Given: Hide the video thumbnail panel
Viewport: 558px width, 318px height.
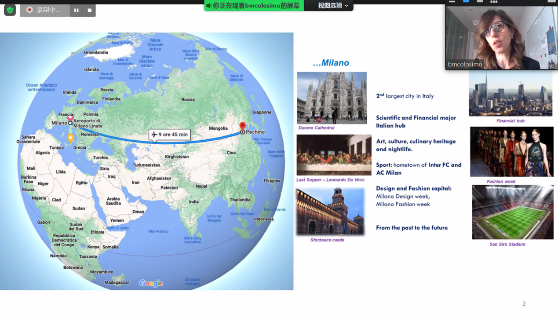Looking at the screenshot, I should pos(452,2).
